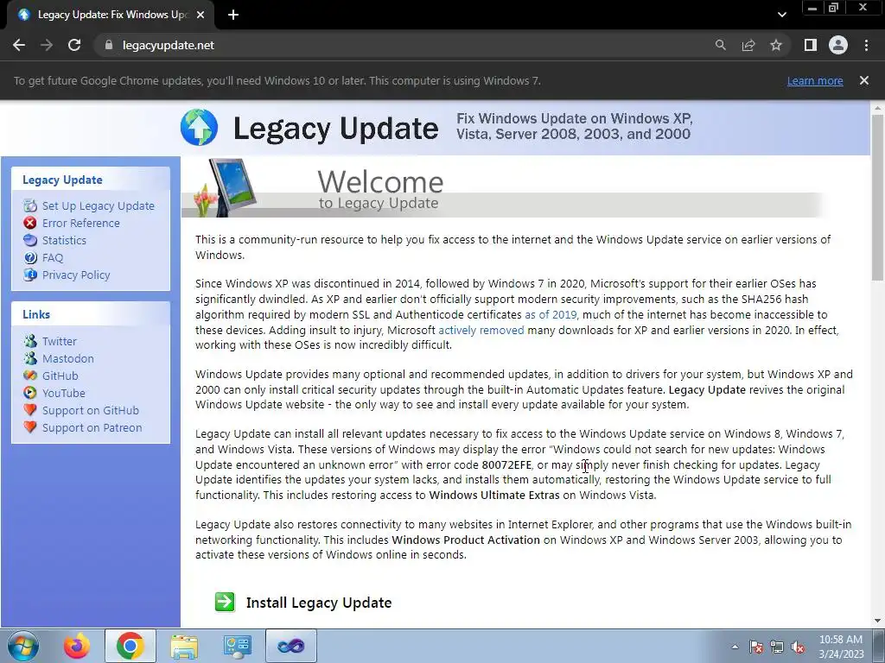Launch Firefox from the taskbar
The image size is (885, 663).
click(76, 646)
